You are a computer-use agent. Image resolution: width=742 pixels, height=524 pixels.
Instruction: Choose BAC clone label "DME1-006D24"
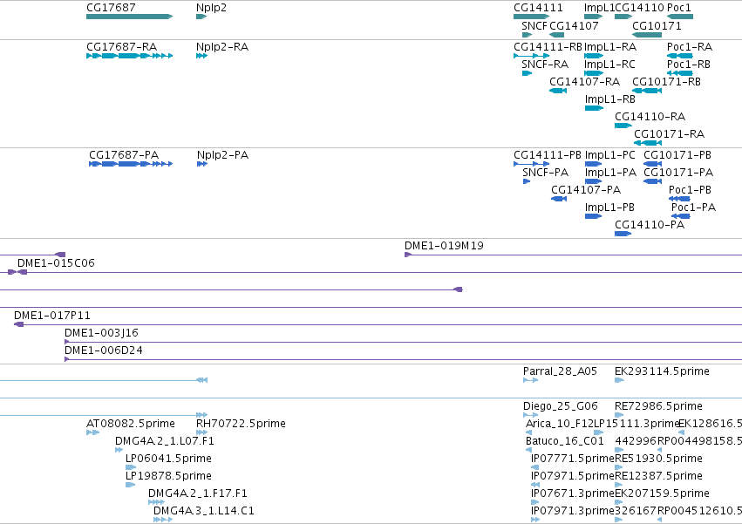coord(104,350)
